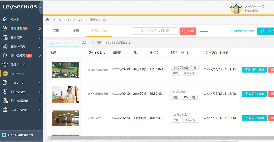Click the さくら組 keyword tag
274x142 pixels.
coord(189,98)
